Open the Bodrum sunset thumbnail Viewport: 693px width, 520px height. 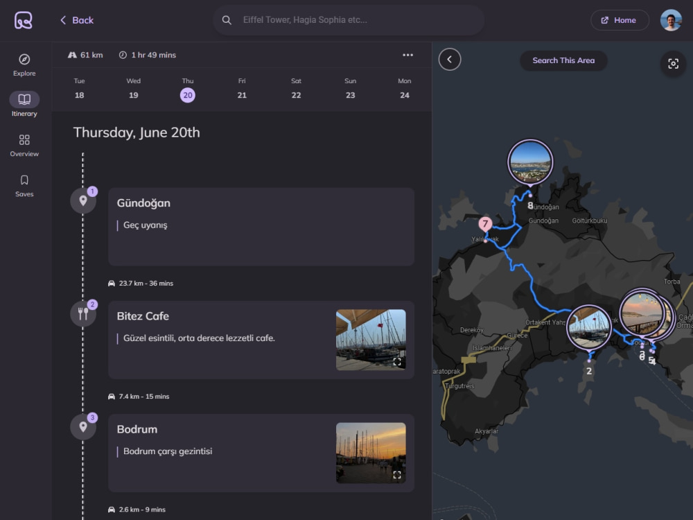click(371, 453)
